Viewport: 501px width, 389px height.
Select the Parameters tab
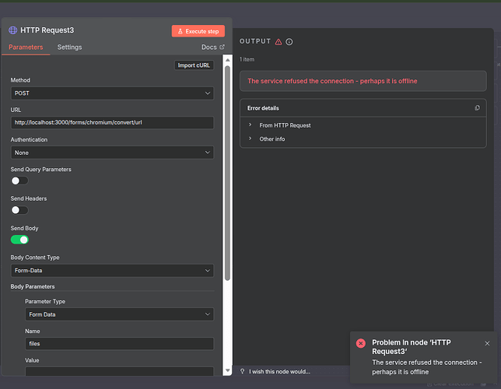26,47
